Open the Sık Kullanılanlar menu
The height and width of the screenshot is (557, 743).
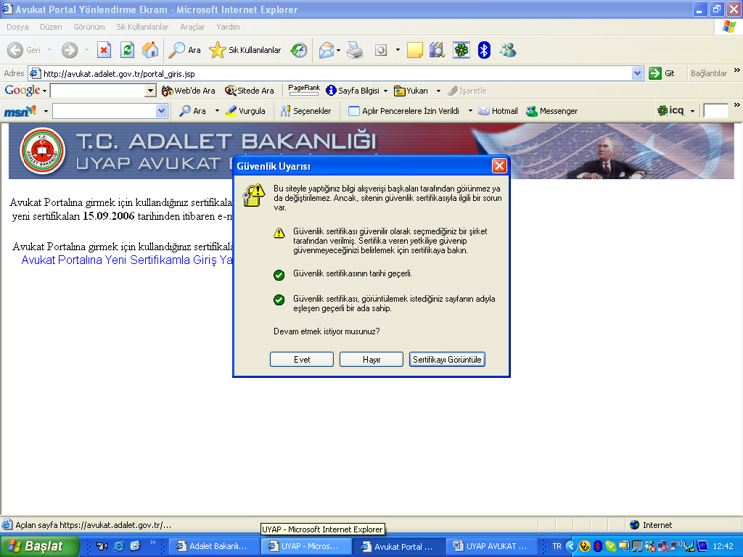click(x=142, y=27)
